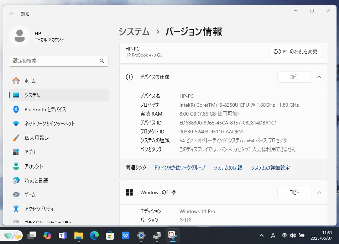Click the システム breadcrumb in the header
339x244 pixels.
pos(134,32)
